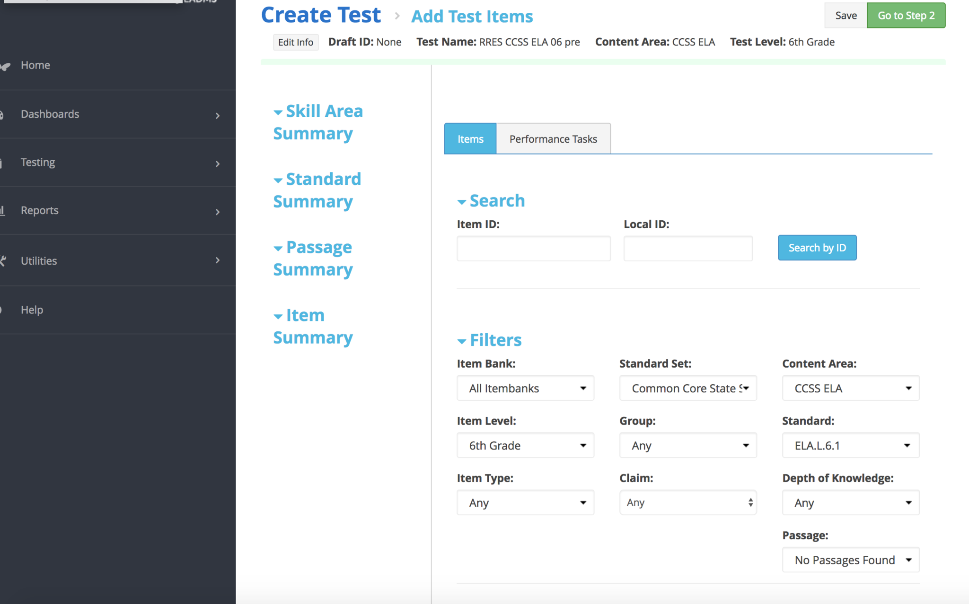Collapse the Skill Area Summary section
This screenshot has width=969, height=604.
pos(278,112)
